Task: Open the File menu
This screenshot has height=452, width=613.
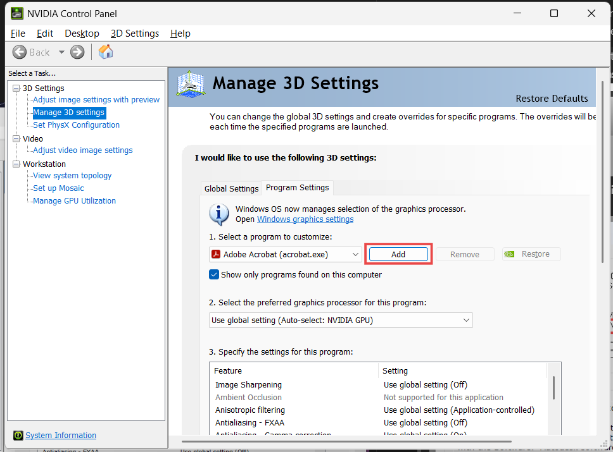Action: pos(18,34)
